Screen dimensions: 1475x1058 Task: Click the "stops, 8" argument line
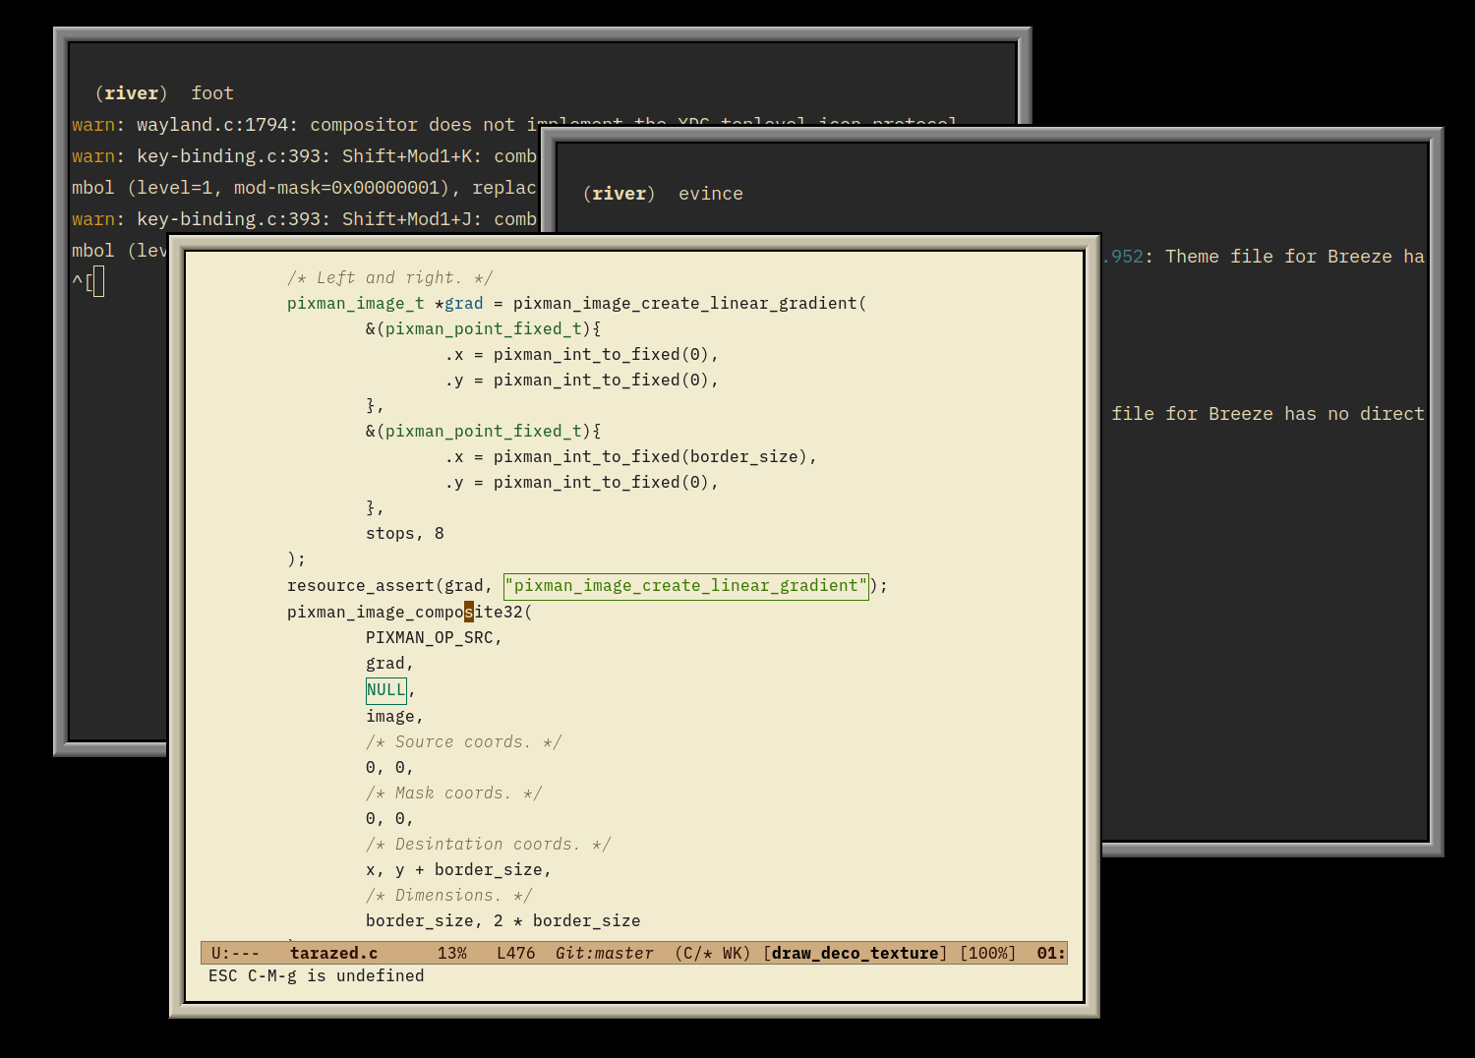(404, 534)
